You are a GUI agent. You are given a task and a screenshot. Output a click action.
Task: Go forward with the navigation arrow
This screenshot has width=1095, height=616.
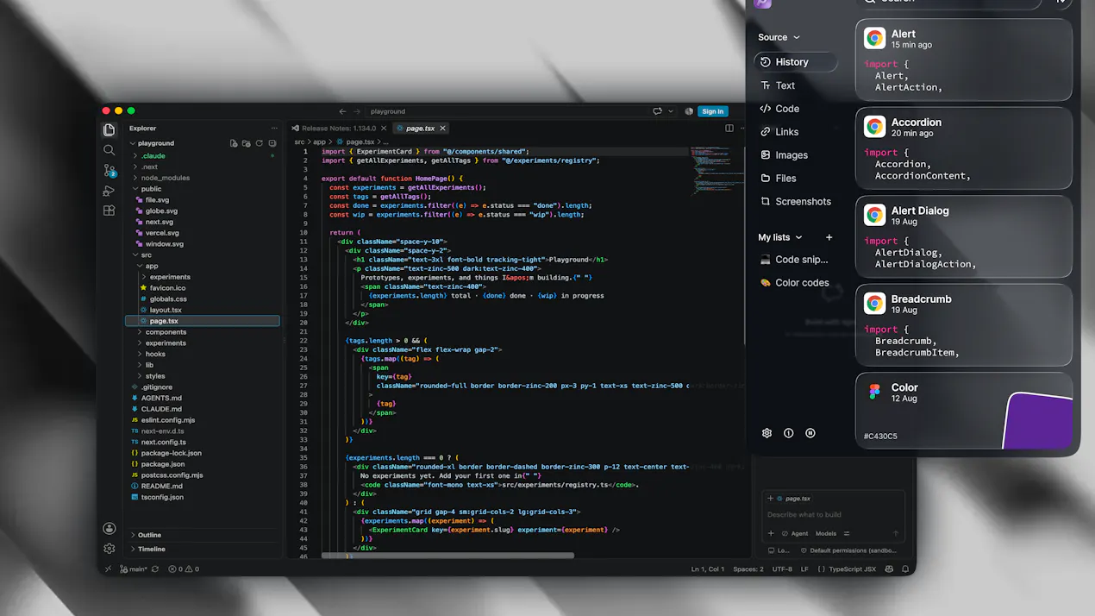point(357,111)
